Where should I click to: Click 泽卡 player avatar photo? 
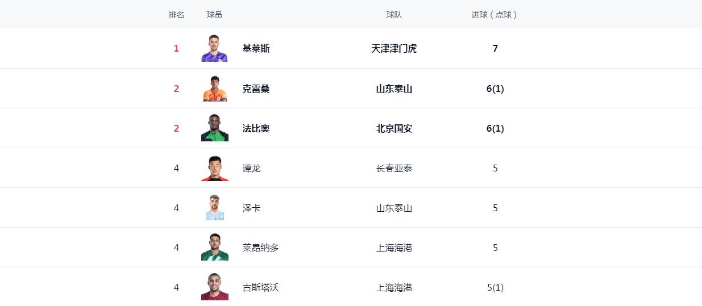point(214,207)
